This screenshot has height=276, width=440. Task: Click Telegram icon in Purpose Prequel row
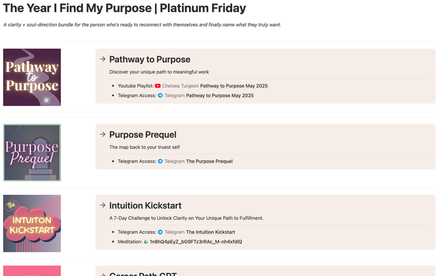tap(160, 161)
